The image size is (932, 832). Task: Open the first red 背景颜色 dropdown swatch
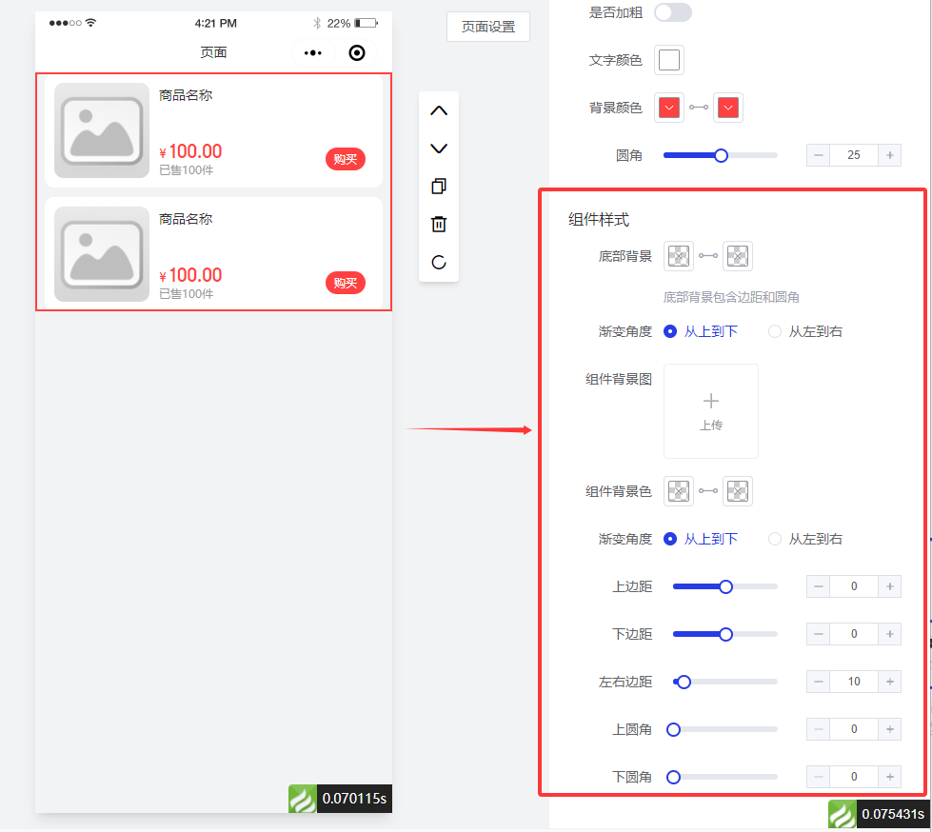coord(669,108)
